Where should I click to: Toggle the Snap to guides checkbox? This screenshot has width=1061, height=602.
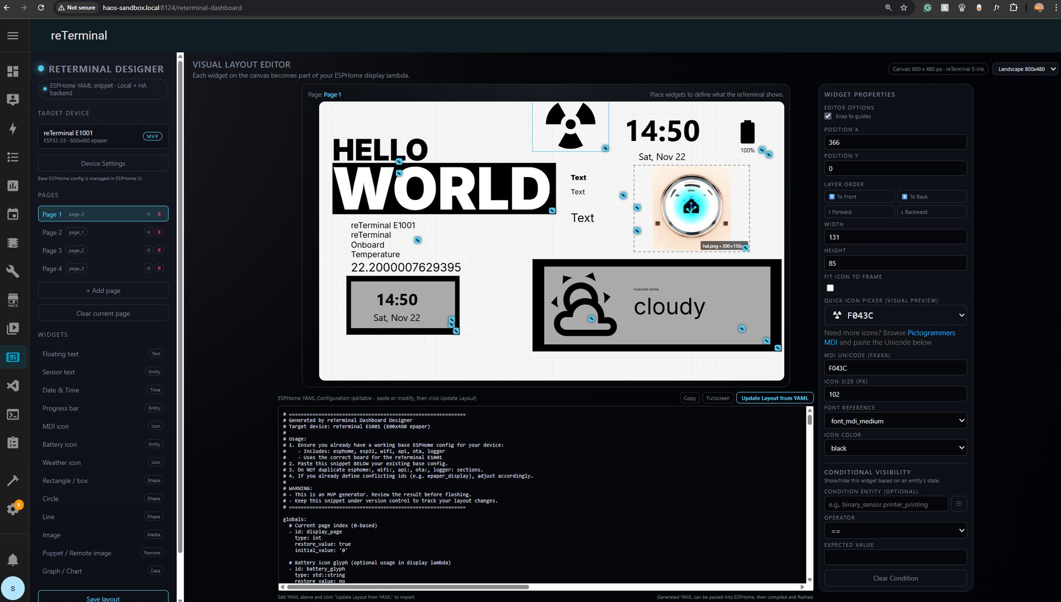(x=828, y=116)
